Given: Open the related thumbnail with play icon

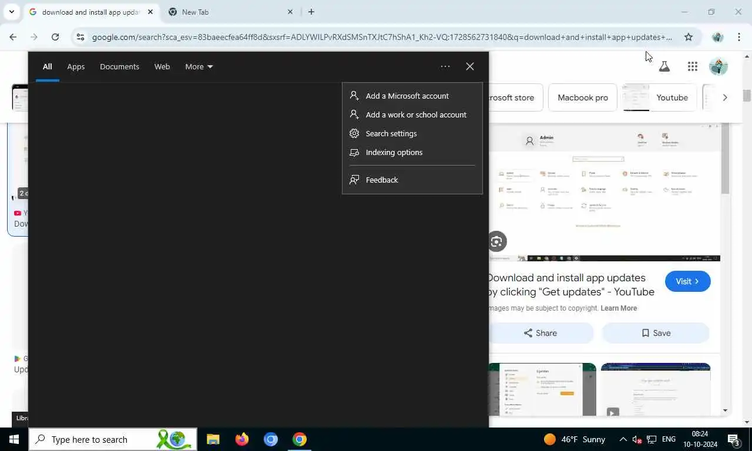Looking at the screenshot, I should click(x=656, y=389).
